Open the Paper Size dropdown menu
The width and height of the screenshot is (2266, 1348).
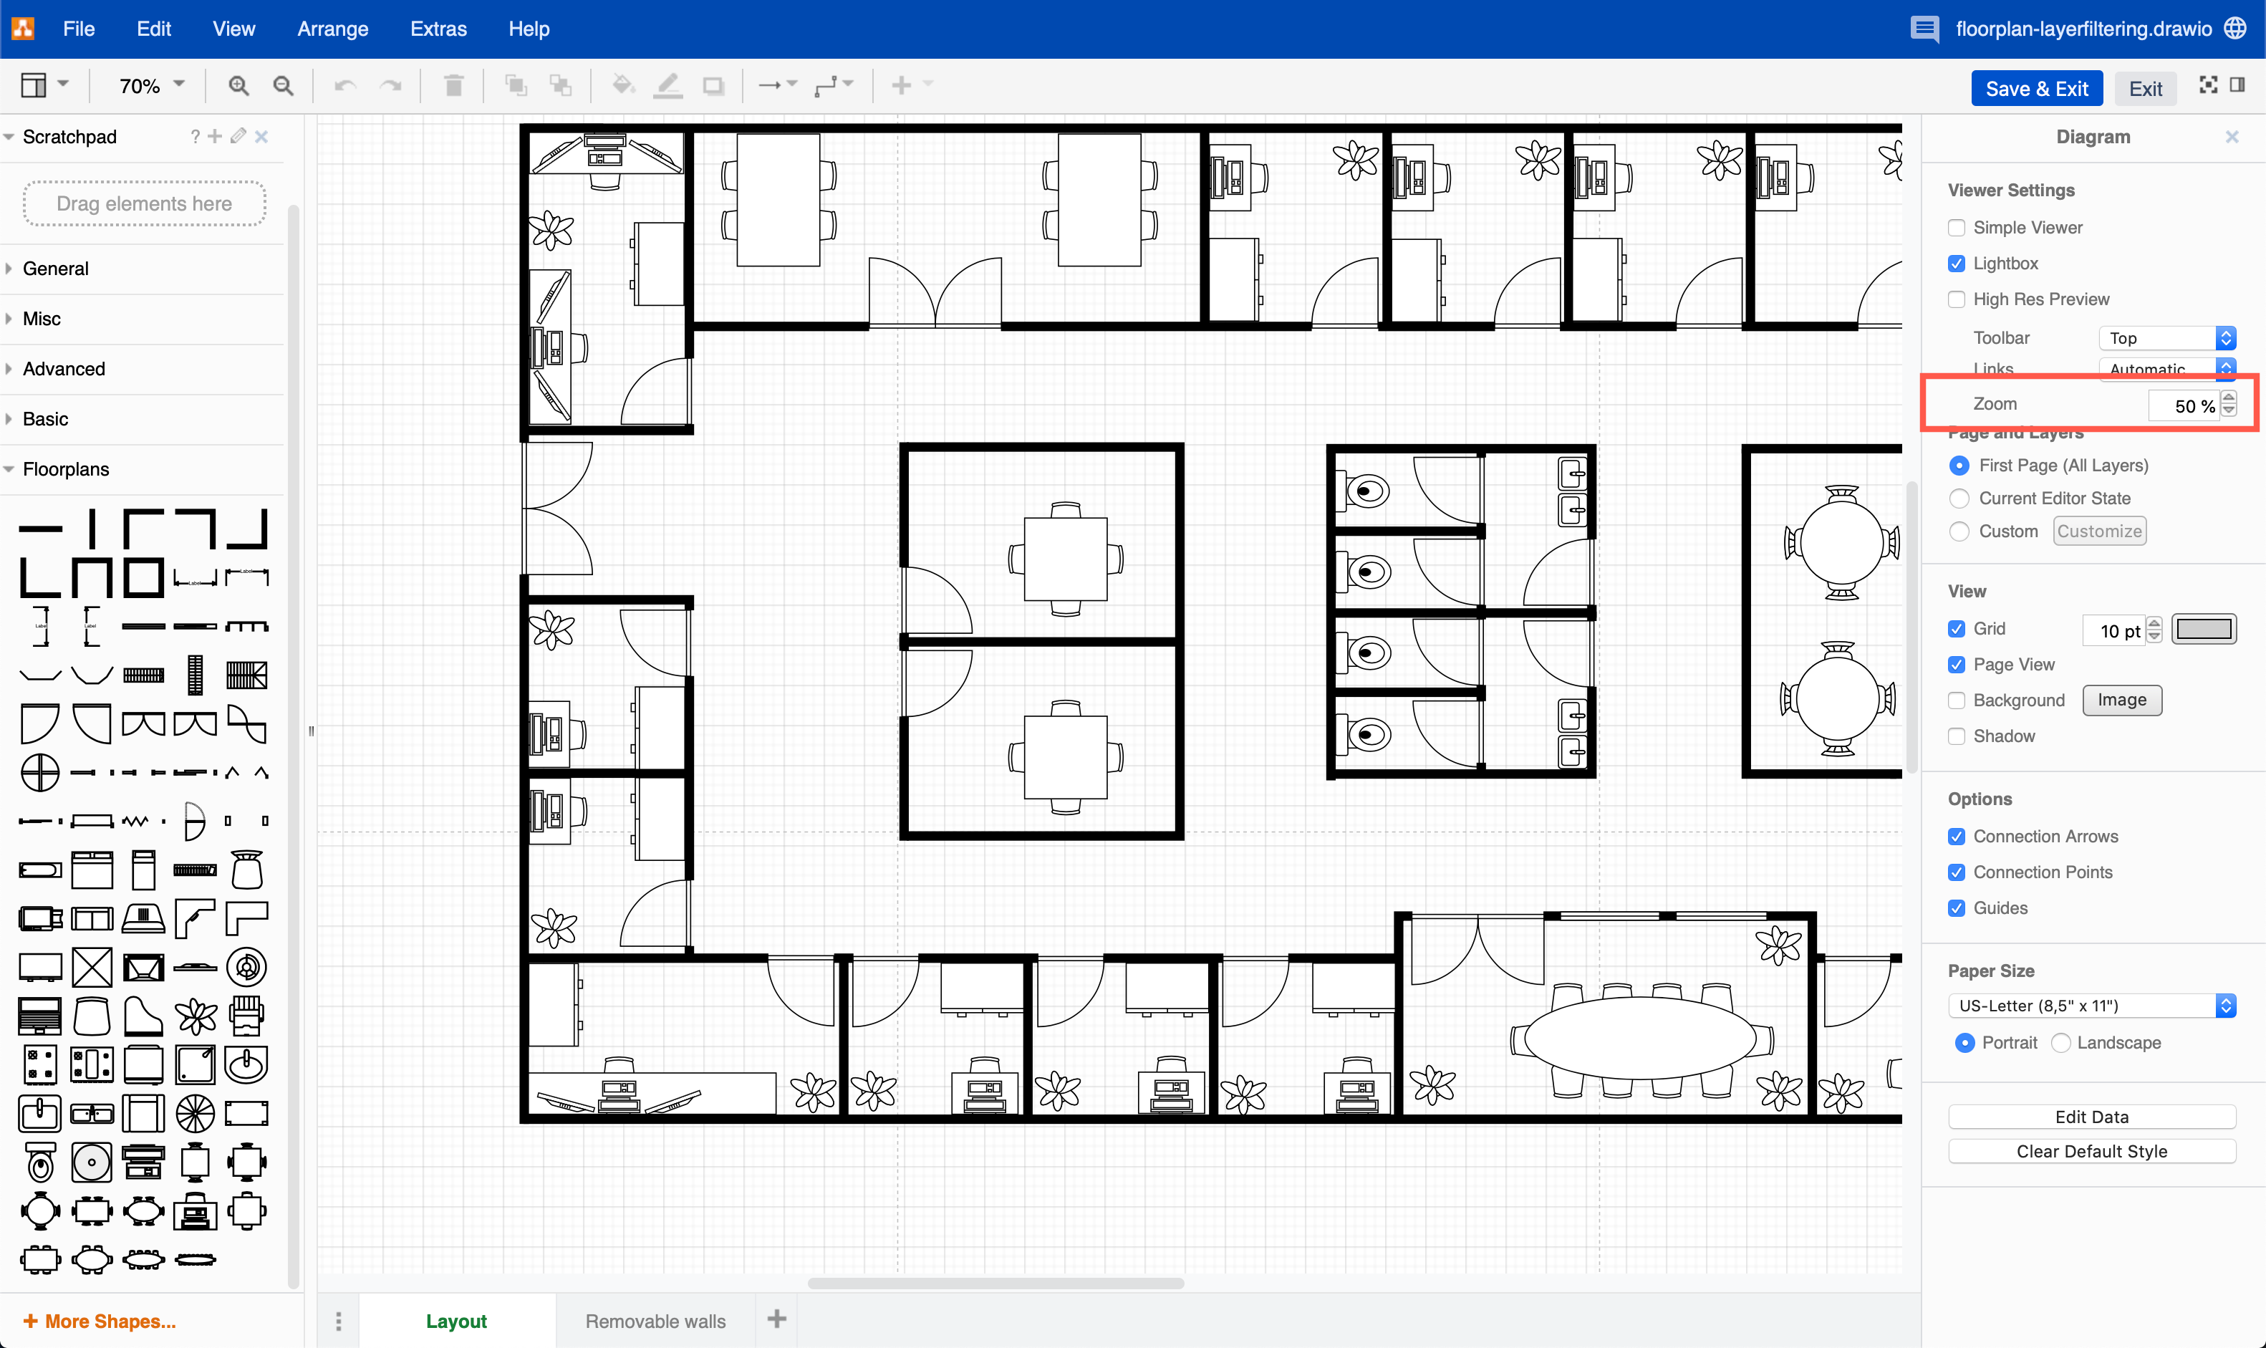point(2090,1006)
